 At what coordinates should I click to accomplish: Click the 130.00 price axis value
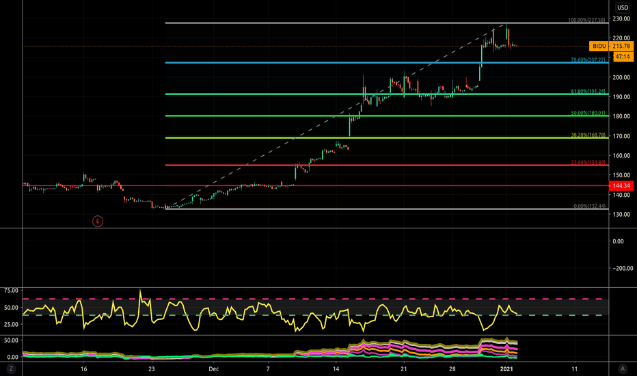pos(621,214)
